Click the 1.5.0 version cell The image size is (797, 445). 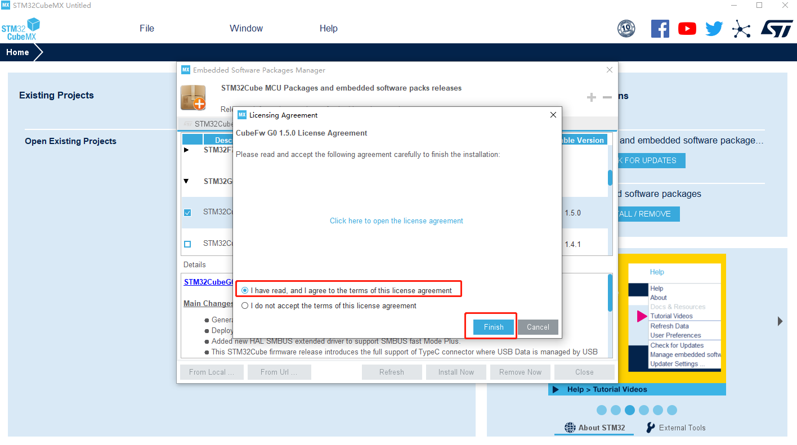click(572, 213)
